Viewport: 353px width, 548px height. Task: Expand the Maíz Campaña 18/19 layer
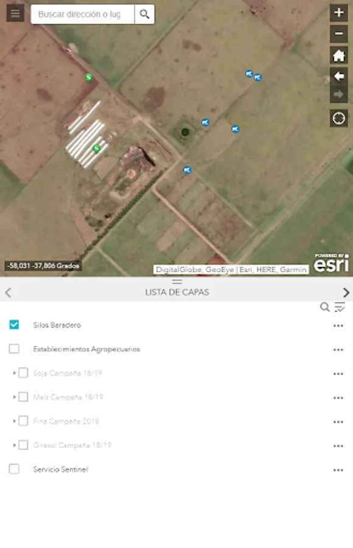point(14,397)
